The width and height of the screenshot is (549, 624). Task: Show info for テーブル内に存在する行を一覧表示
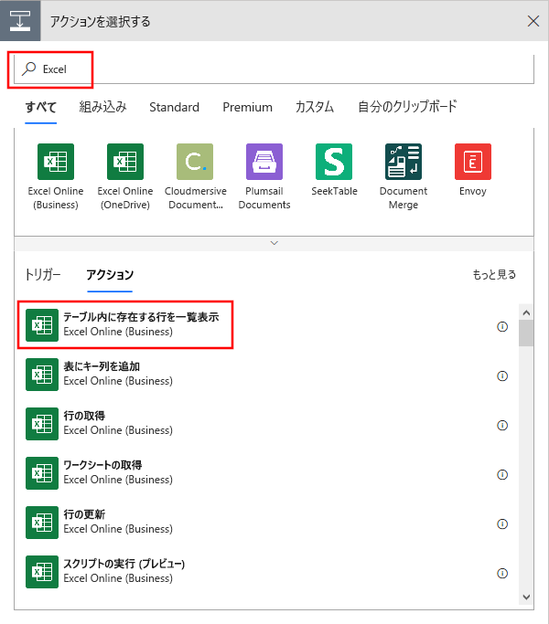coord(502,327)
